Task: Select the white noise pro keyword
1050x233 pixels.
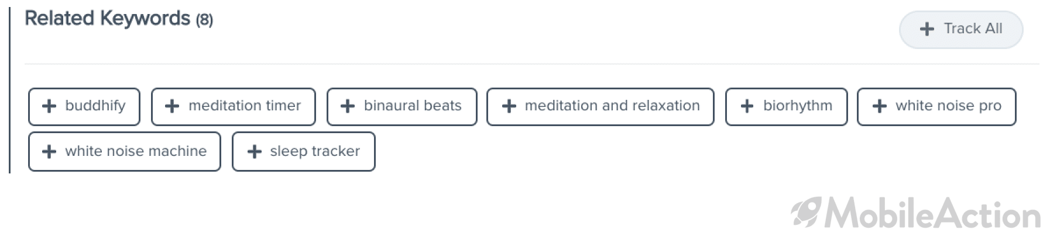Action: point(937,106)
